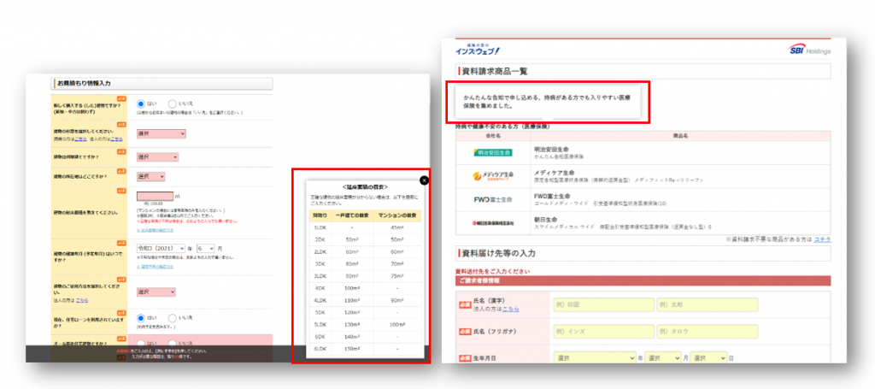Image resolution: width=875 pixels, height=389 pixels.
Task: Click the 例）インズ furigana field
Action: [603, 332]
